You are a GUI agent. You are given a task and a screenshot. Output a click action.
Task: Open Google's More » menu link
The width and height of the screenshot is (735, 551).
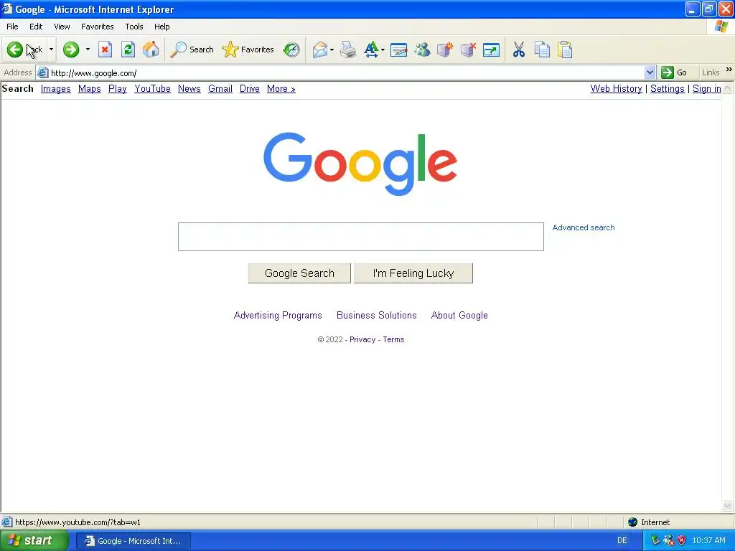click(281, 88)
